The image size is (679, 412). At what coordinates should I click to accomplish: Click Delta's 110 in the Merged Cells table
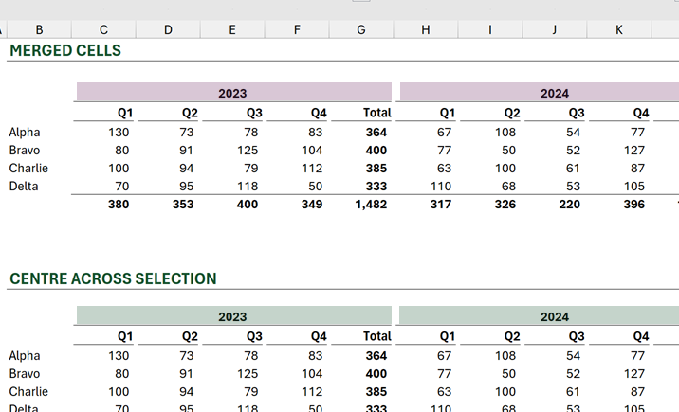(440, 187)
